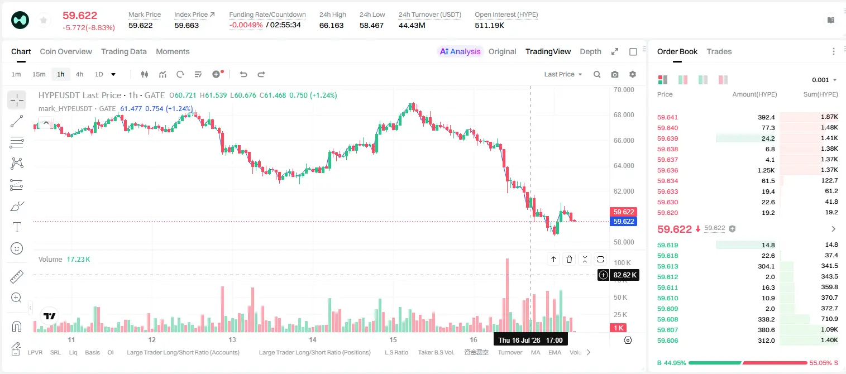The height and width of the screenshot is (374, 846).
Task: Switch to Depth chart view
Action: click(590, 51)
